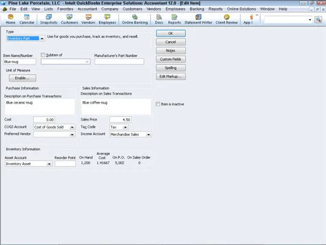Viewport: 326px width, 245px height.
Task: Open Employees center toolbar icon
Action: (107, 19)
